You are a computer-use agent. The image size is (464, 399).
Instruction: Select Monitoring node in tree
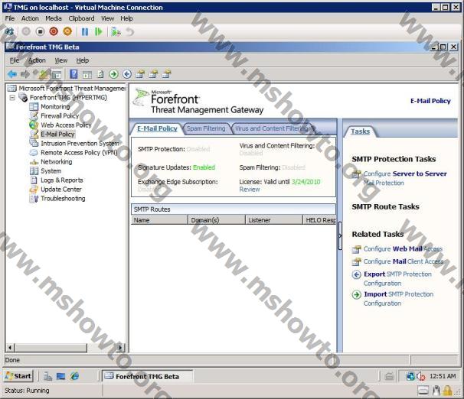(x=55, y=106)
